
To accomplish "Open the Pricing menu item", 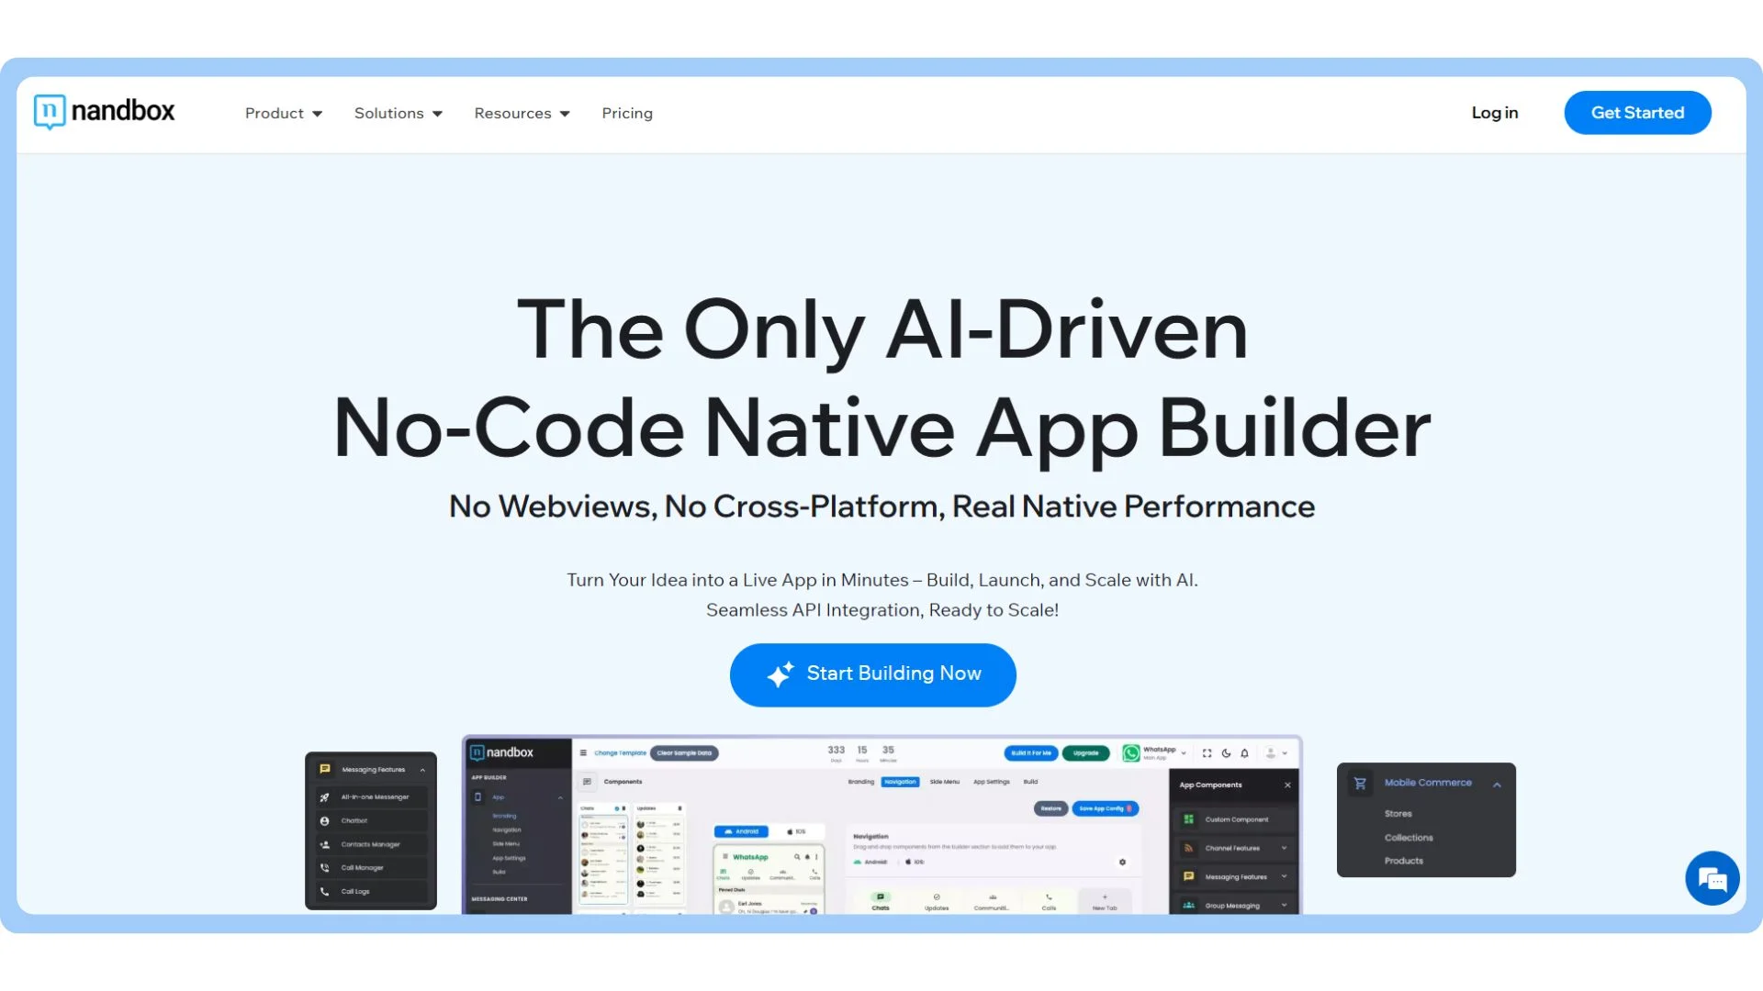I will [627, 113].
